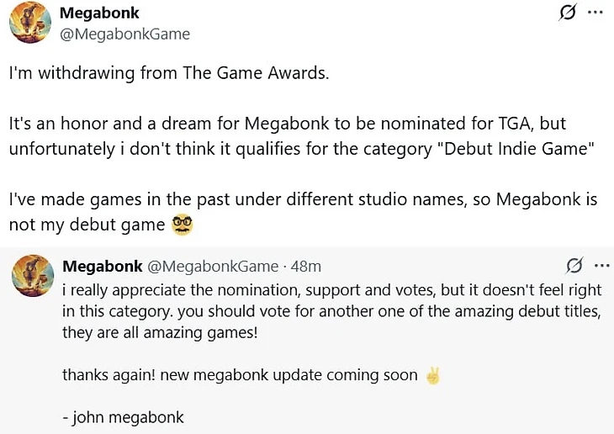The height and width of the screenshot is (434, 614).
Task: Click the "thanks again! new megabonk update" line
Action: pyautogui.click(x=240, y=375)
